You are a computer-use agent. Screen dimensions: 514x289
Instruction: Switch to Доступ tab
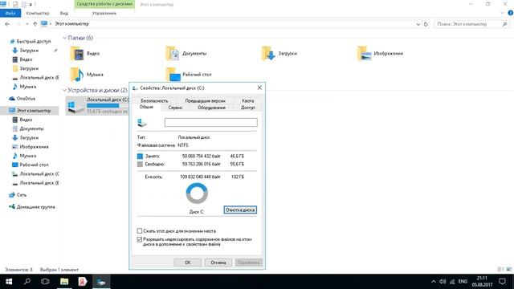pyautogui.click(x=248, y=108)
